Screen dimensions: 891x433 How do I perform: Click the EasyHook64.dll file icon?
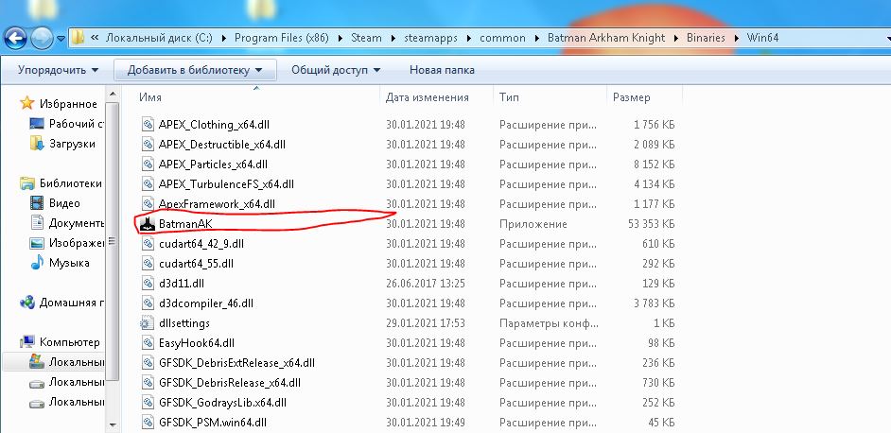(148, 342)
